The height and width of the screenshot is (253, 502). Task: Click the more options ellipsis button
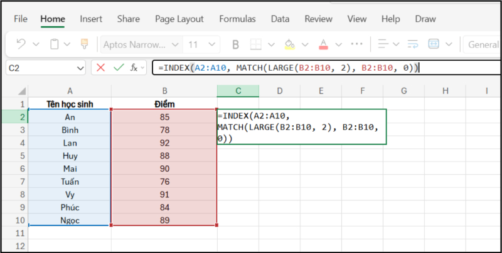tap(357, 44)
